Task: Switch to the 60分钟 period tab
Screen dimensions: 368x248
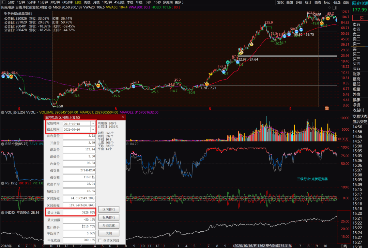Action: pyautogui.click(x=67, y=2)
